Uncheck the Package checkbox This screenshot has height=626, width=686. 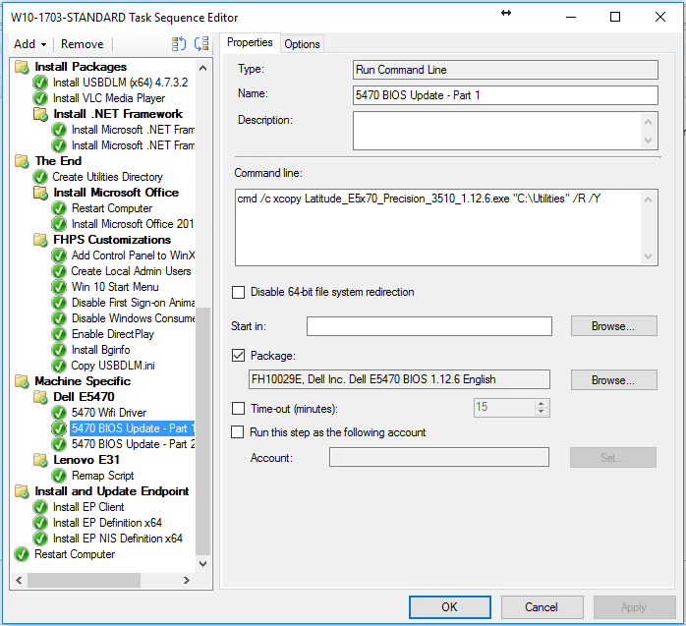[238, 356]
